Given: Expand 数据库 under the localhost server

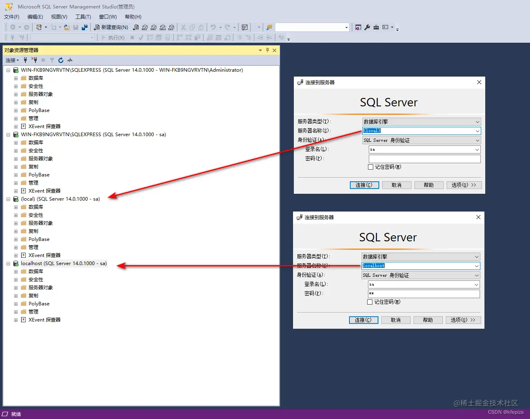Looking at the screenshot, I should pyautogui.click(x=16, y=272).
